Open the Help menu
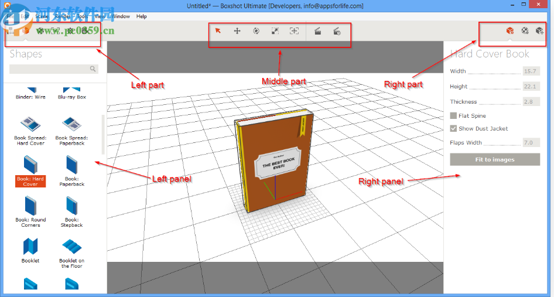This screenshot has height=297, width=554. point(141,16)
